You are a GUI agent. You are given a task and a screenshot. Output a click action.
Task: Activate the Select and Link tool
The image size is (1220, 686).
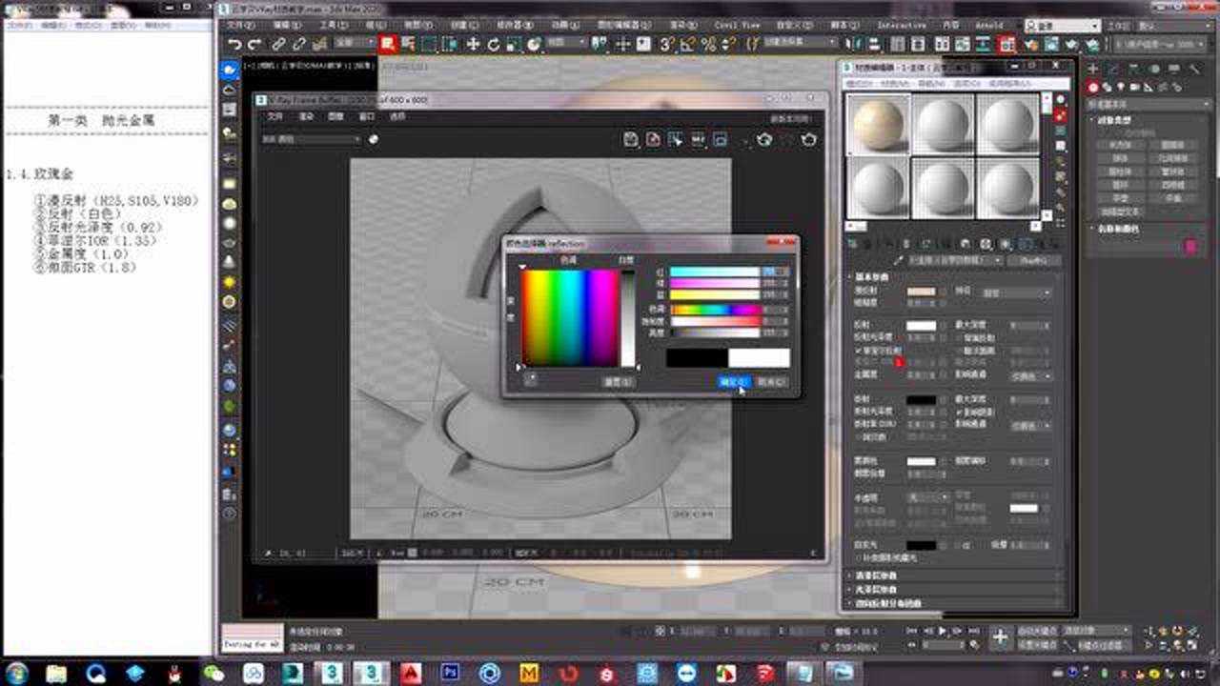click(278, 44)
